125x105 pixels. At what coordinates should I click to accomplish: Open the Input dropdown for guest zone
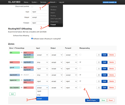42,69
